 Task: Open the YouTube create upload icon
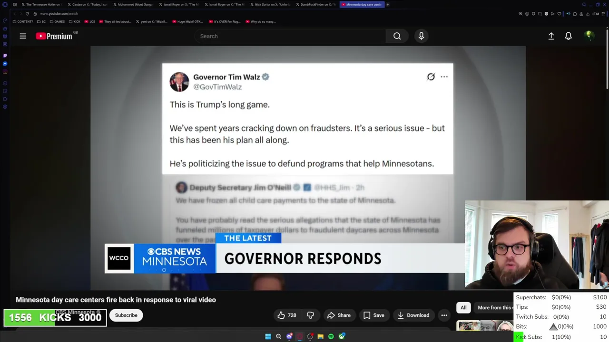pos(551,36)
